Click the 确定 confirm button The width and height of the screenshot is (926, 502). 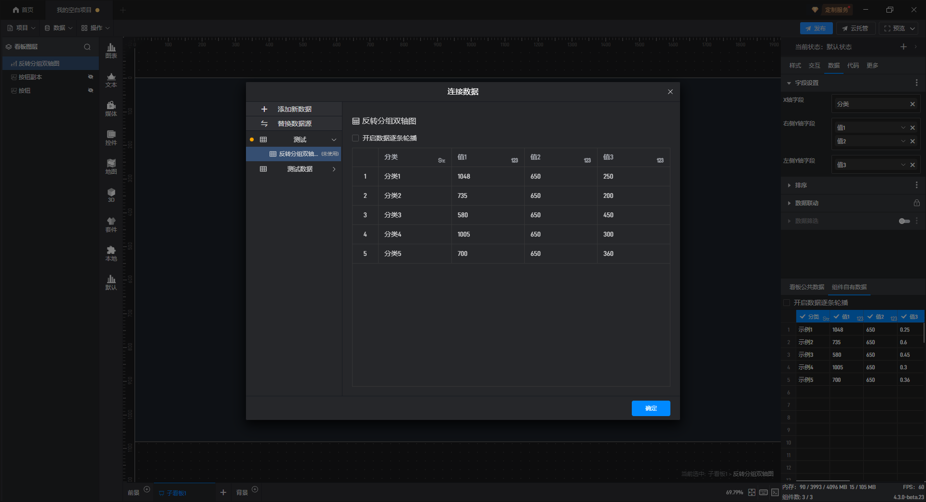[x=651, y=408]
